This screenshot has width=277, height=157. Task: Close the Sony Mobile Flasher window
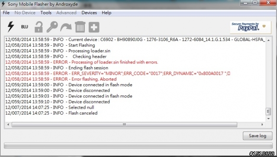click(x=268, y=3)
